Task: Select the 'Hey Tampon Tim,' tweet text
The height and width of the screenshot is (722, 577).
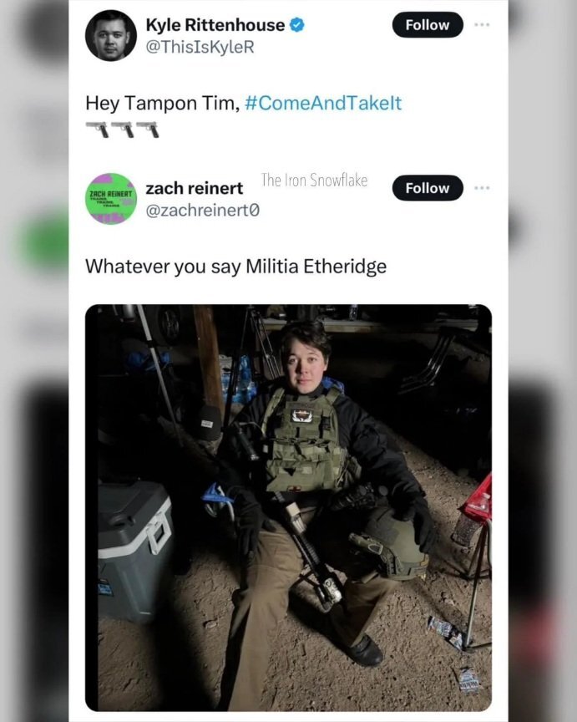Action: click(x=163, y=103)
